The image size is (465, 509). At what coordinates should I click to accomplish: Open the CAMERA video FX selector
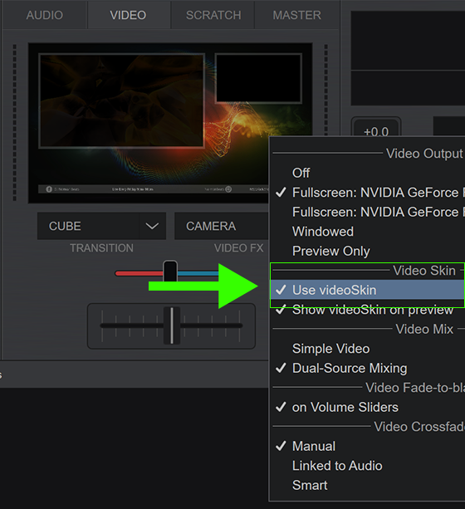(222, 226)
